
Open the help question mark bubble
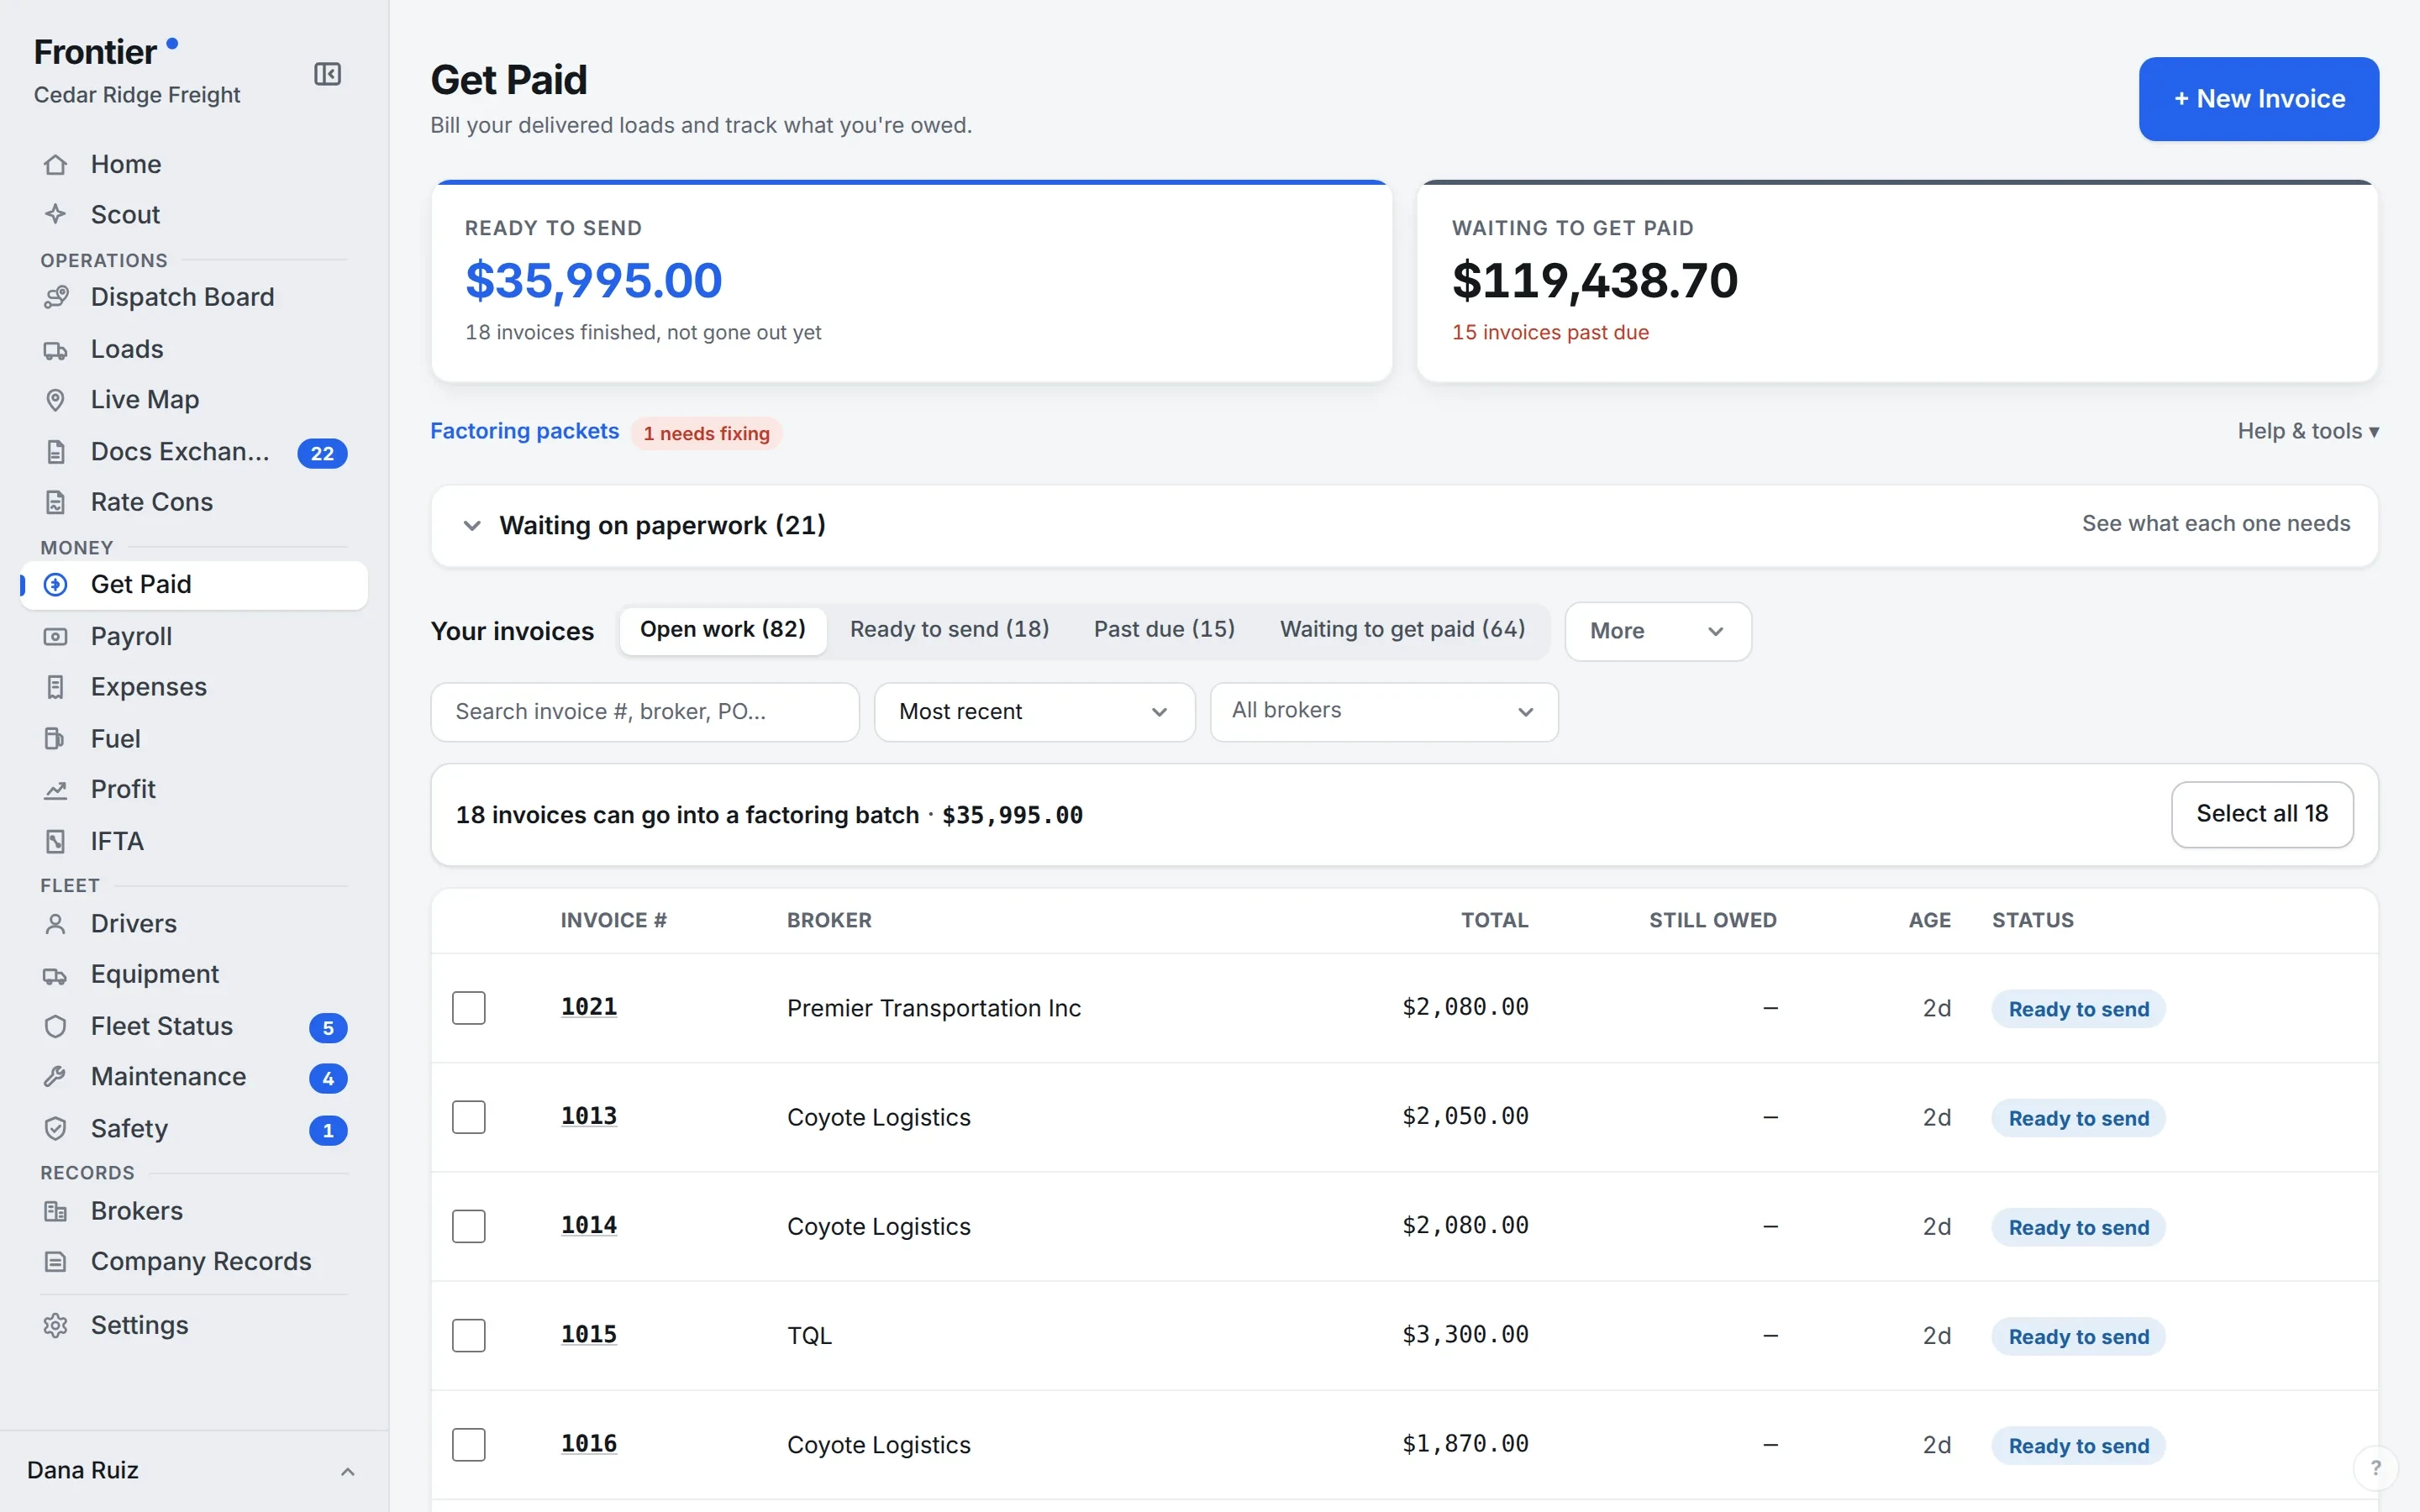coord(2376,1468)
